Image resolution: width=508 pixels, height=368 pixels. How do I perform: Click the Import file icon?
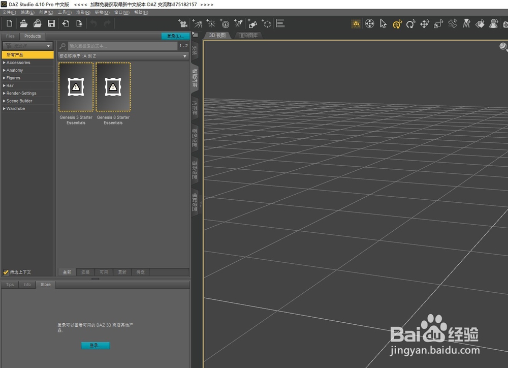tap(66, 23)
